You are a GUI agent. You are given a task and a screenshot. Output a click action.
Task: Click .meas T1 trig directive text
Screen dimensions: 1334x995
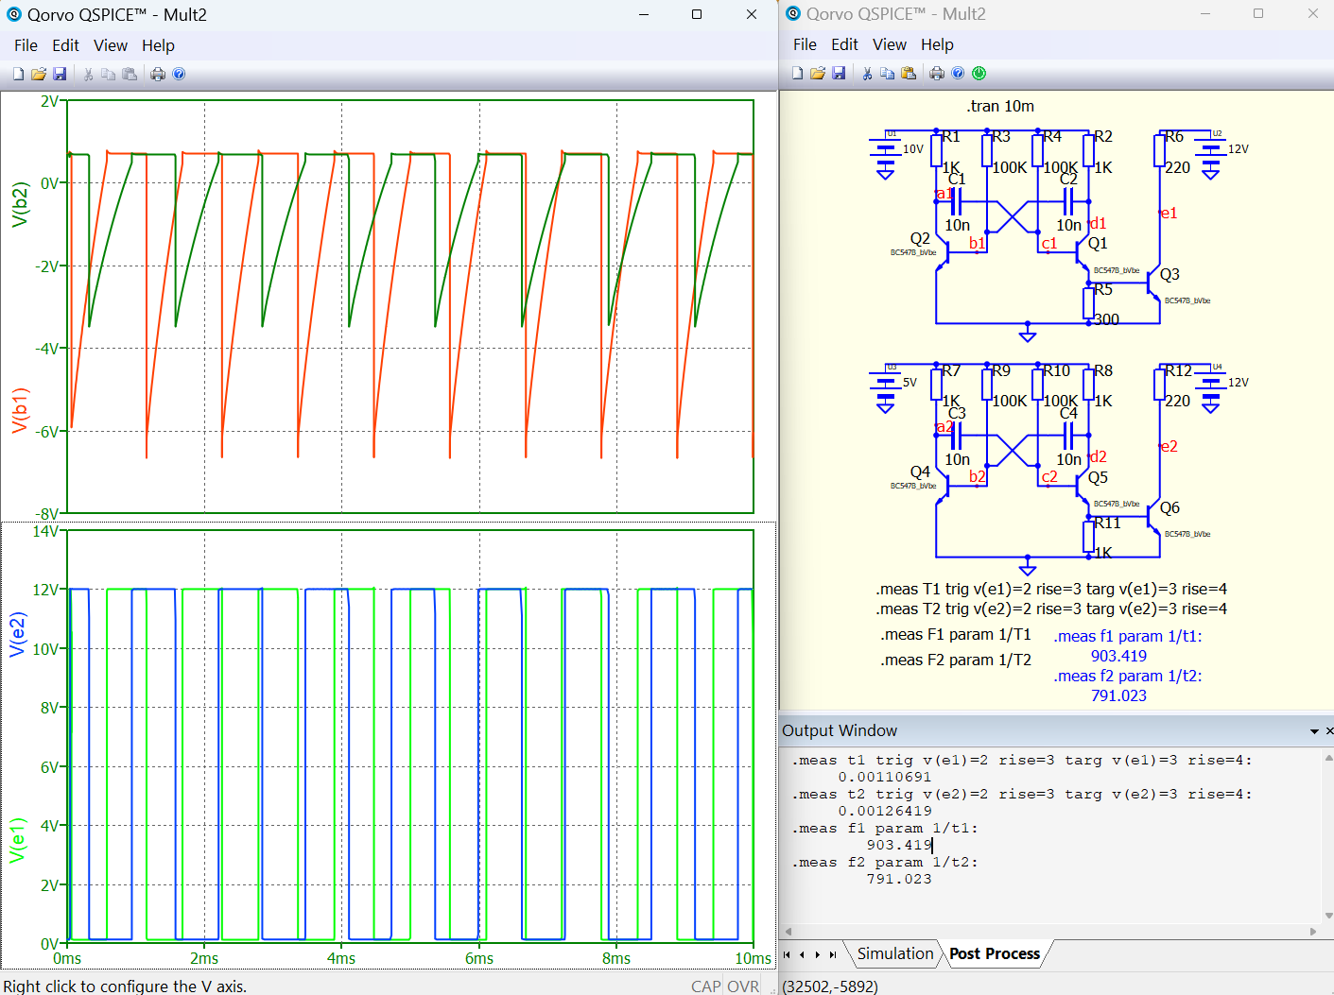coord(1051,589)
